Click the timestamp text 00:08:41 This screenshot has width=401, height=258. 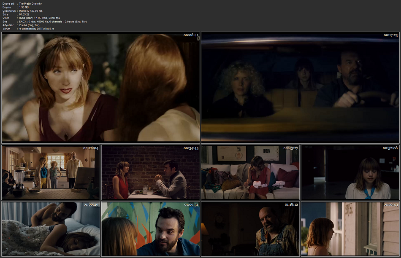pyautogui.click(x=191, y=35)
